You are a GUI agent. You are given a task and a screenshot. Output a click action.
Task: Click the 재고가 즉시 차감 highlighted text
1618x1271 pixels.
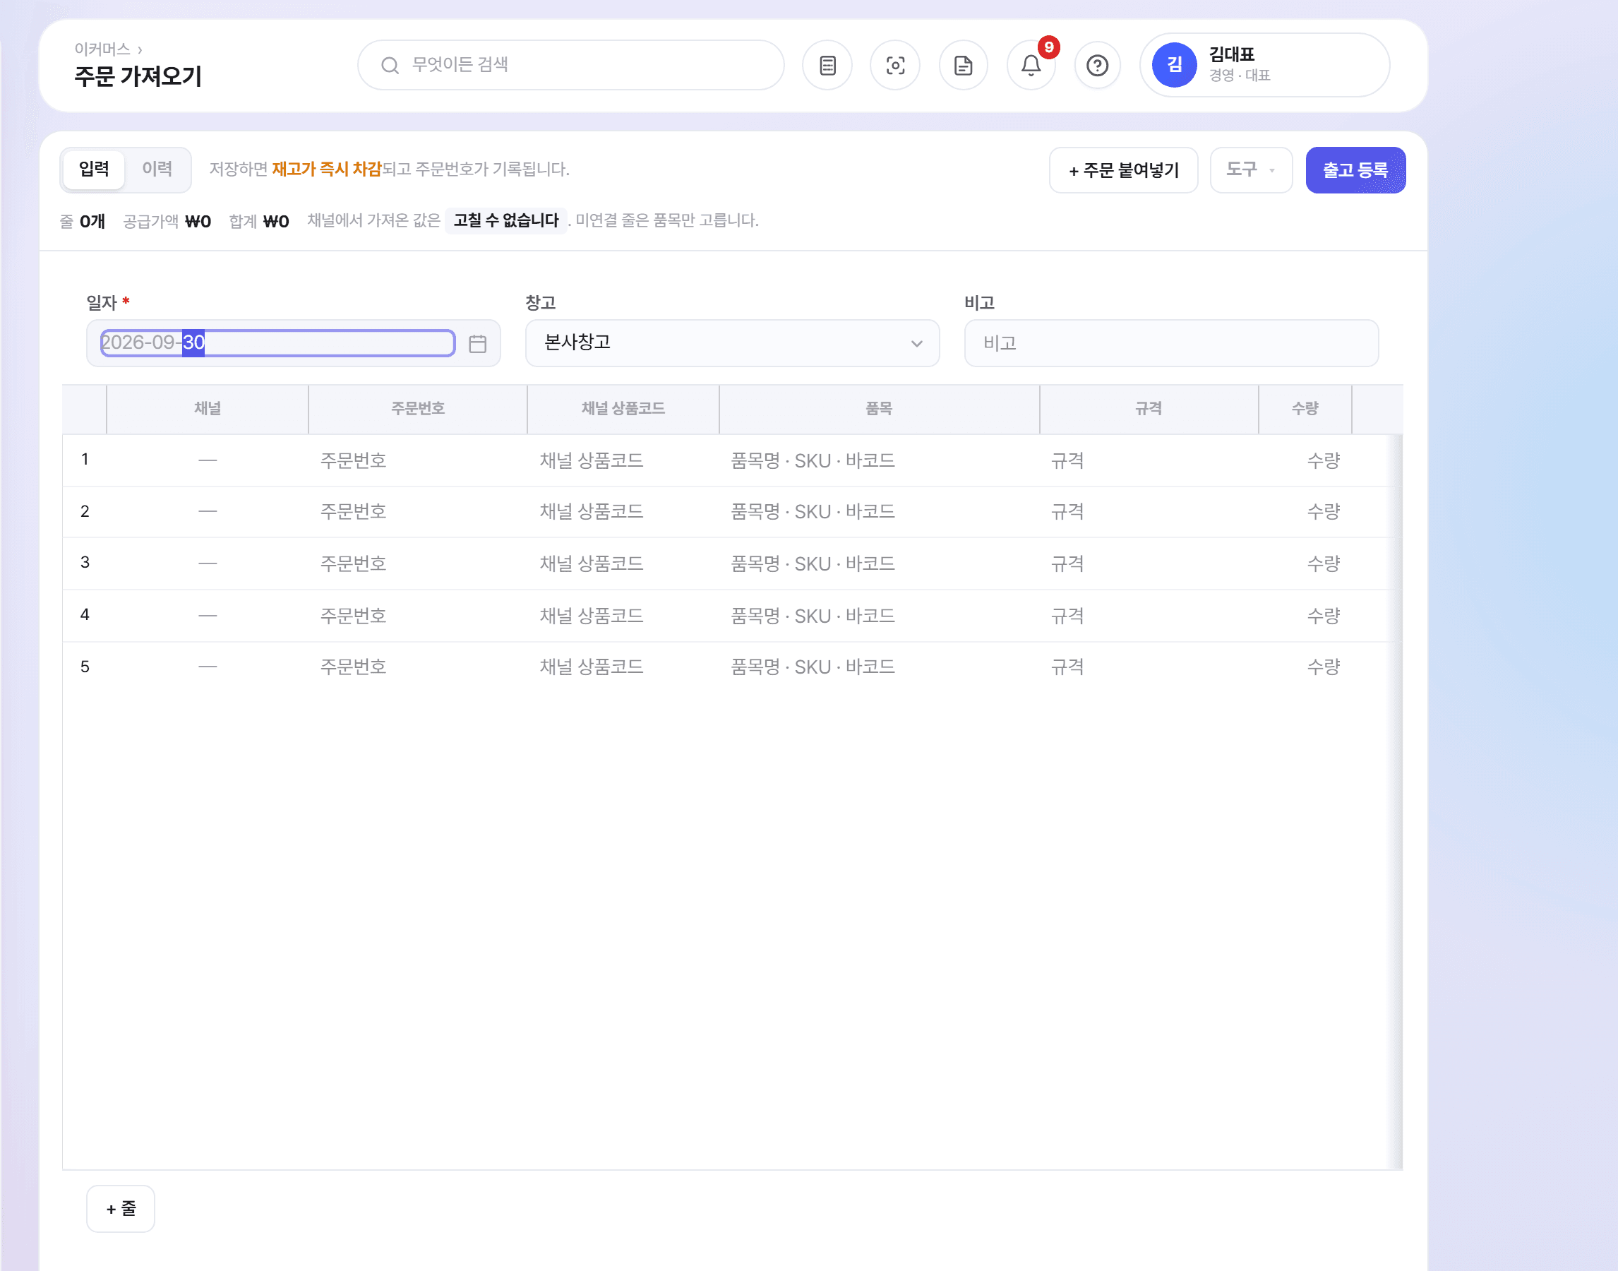click(x=327, y=169)
